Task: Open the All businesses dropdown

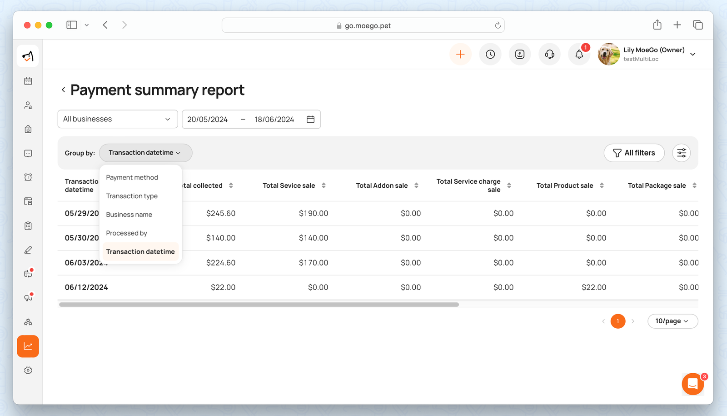Action: pyautogui.click(x=117, y=119)
